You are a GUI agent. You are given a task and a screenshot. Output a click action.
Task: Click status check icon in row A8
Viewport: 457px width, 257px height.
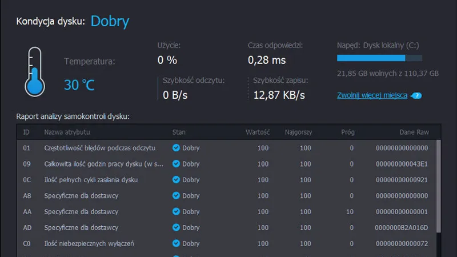click(x=177, y=196)
